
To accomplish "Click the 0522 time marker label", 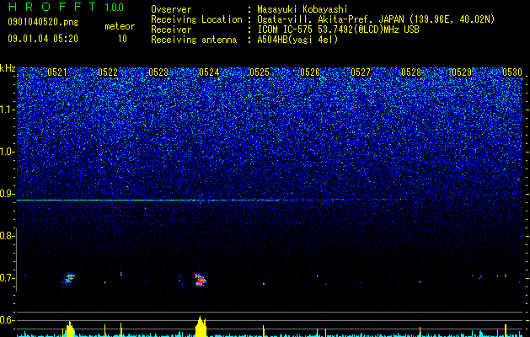I will coord(108,72).
